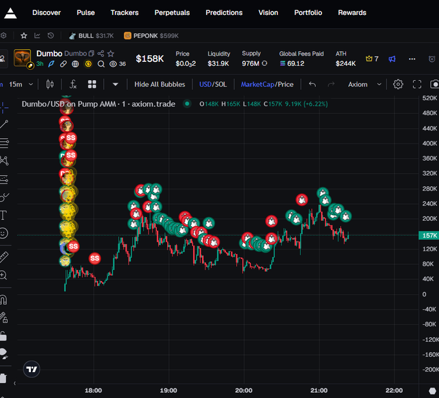Toggle lock all drawings
Screen dimensions: 439x398
click(3, 336)
